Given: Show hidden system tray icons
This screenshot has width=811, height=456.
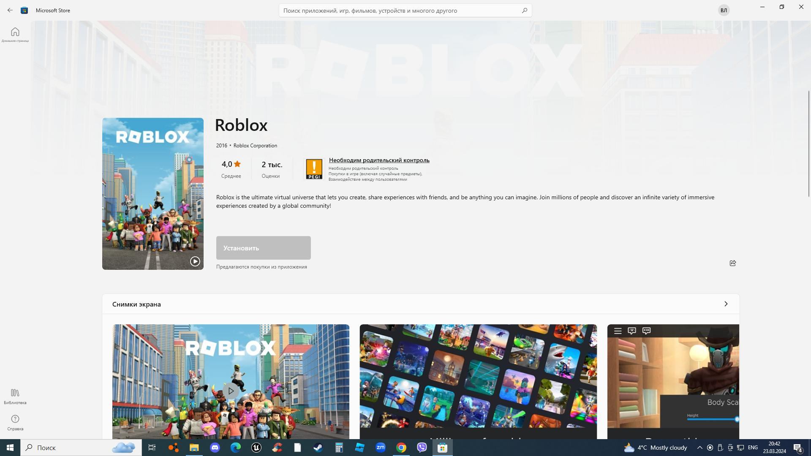Looking at the screenshot, I should 699,448.
